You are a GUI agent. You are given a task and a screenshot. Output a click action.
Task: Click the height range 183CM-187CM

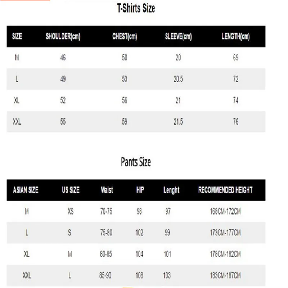tap(225, 275)
